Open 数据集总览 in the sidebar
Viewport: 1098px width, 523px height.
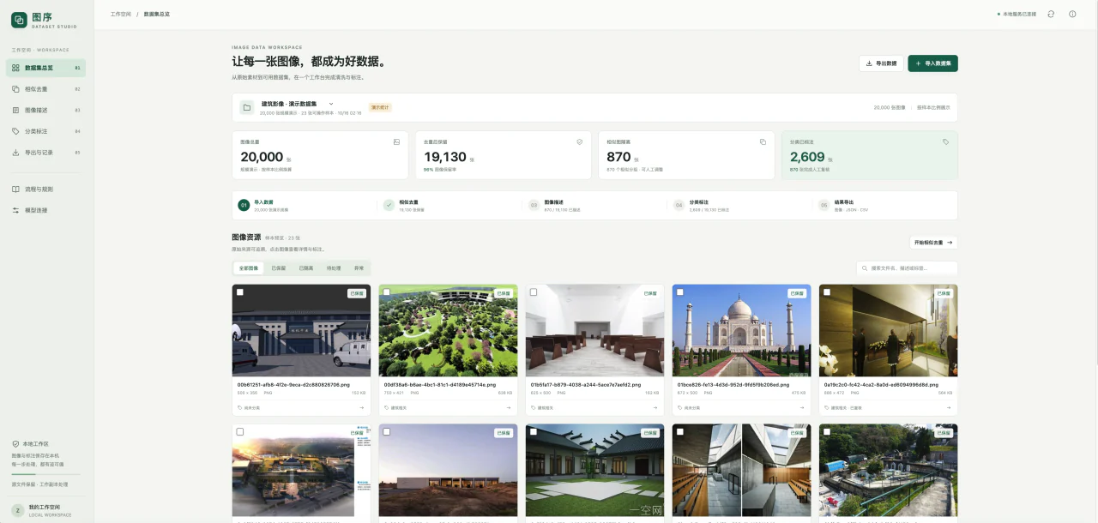click(x=46, y=68)
